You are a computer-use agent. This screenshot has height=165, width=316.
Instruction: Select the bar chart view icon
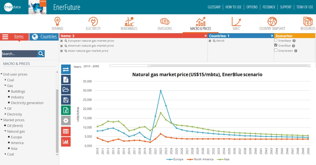tap(66, 142)
